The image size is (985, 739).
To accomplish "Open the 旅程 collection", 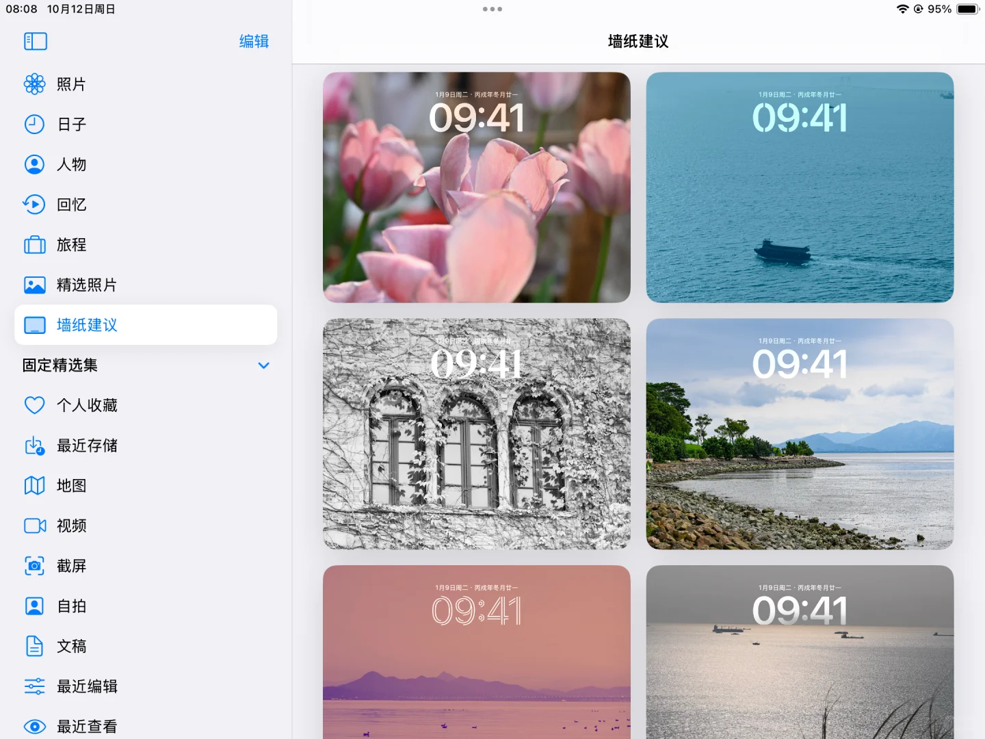I will 146,245.
